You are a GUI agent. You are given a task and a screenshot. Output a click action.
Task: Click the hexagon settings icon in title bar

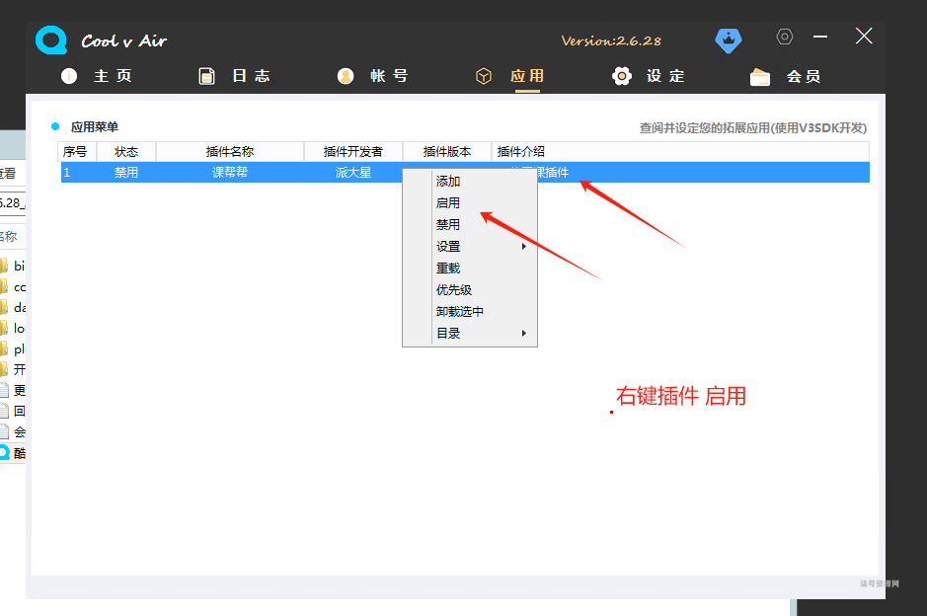point(784,37)
